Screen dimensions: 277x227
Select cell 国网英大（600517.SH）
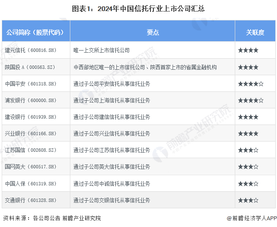coord(36,167)
